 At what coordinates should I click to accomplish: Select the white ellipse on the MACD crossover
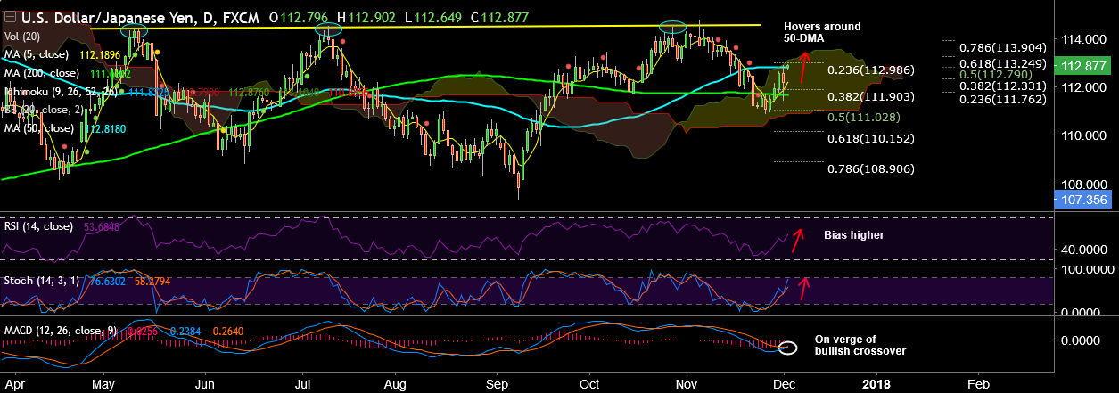coord(788,348)
